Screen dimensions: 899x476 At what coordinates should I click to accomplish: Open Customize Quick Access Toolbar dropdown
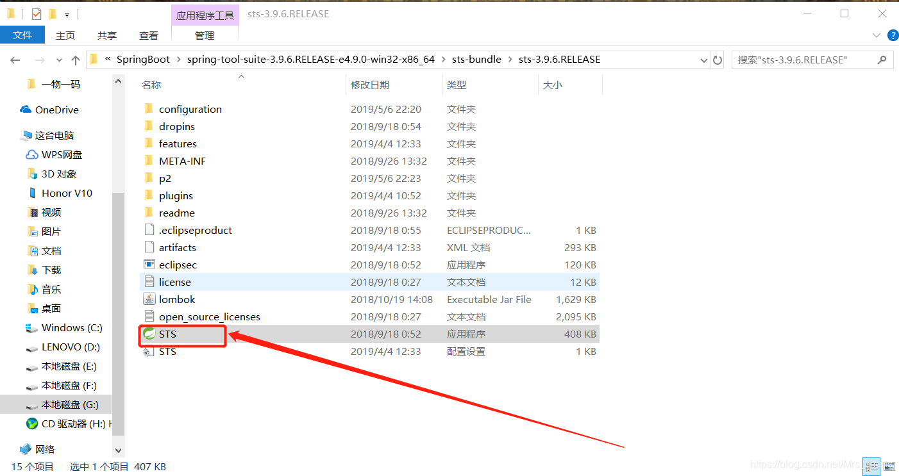tap(67, 14)
